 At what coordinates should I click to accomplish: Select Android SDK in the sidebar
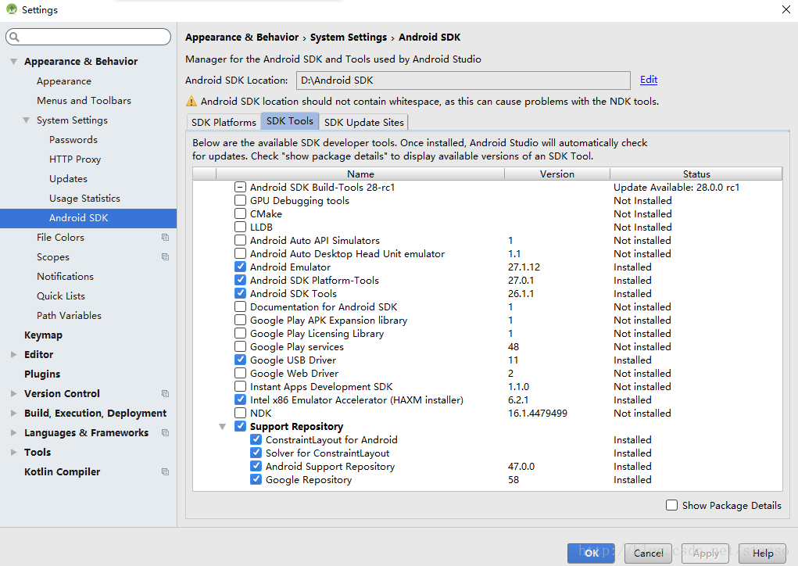(88, 218)
